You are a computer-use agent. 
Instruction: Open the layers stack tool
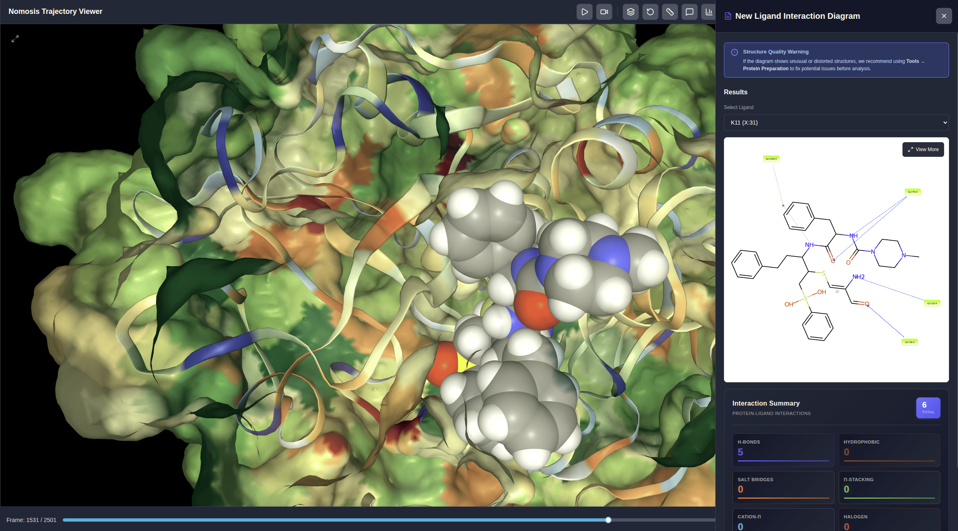pos(630,12)
